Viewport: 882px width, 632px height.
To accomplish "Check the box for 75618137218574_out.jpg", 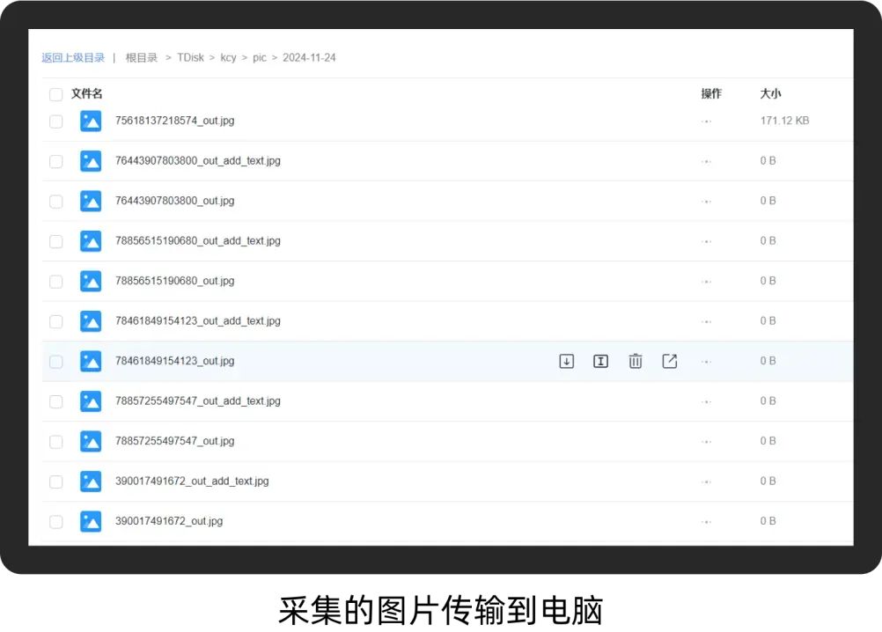I will point(56,121).
